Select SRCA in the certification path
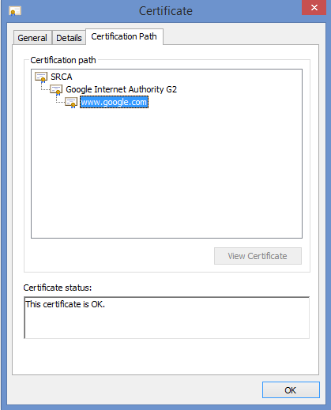The image size is (331, 410). (62, 77)
